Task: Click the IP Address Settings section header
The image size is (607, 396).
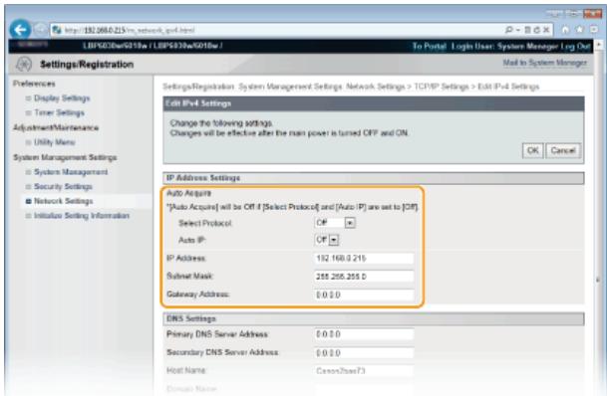Action: [374, 178]
